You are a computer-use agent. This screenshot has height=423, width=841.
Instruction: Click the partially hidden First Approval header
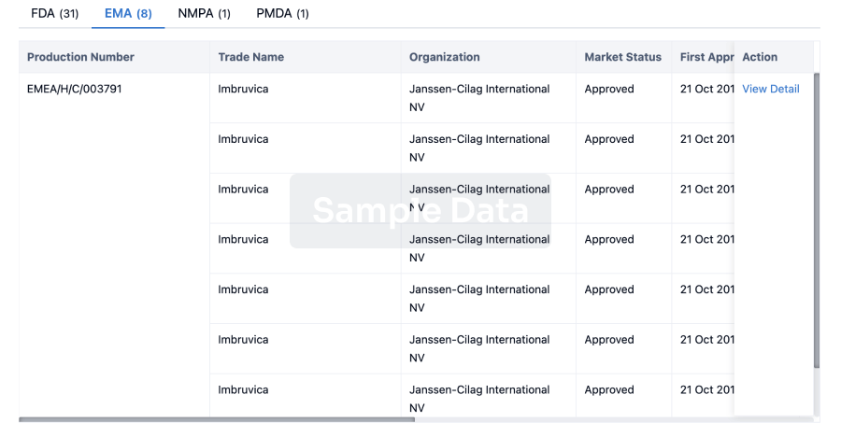[x=706, y=57]
